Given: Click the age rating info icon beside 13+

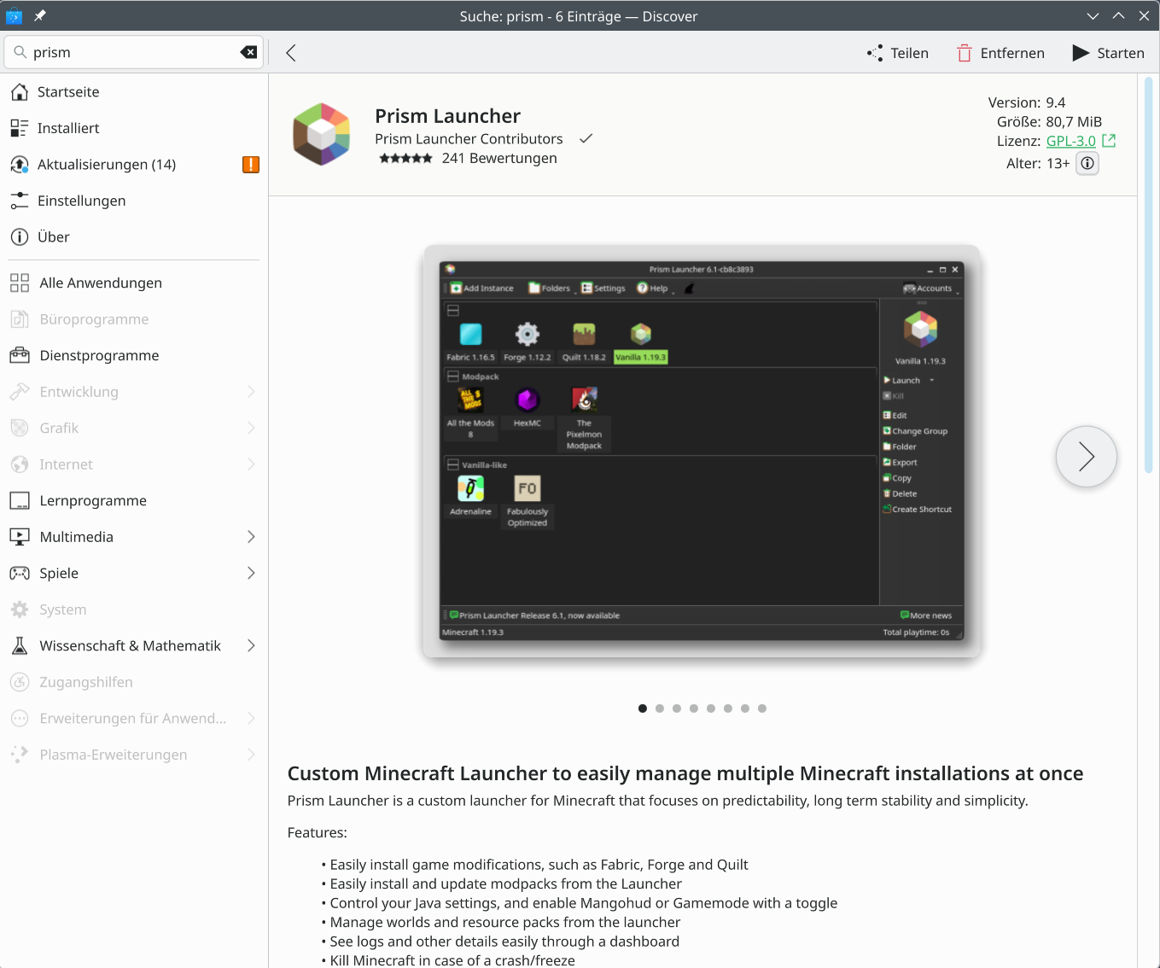Looking at the screenshot, I should click(x=1087, y=163).
